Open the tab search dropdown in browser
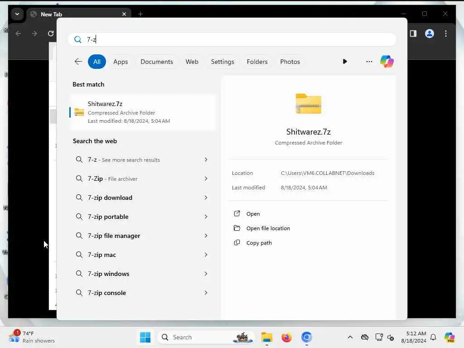This screenshot has width=464, height=348. point(17,14)
